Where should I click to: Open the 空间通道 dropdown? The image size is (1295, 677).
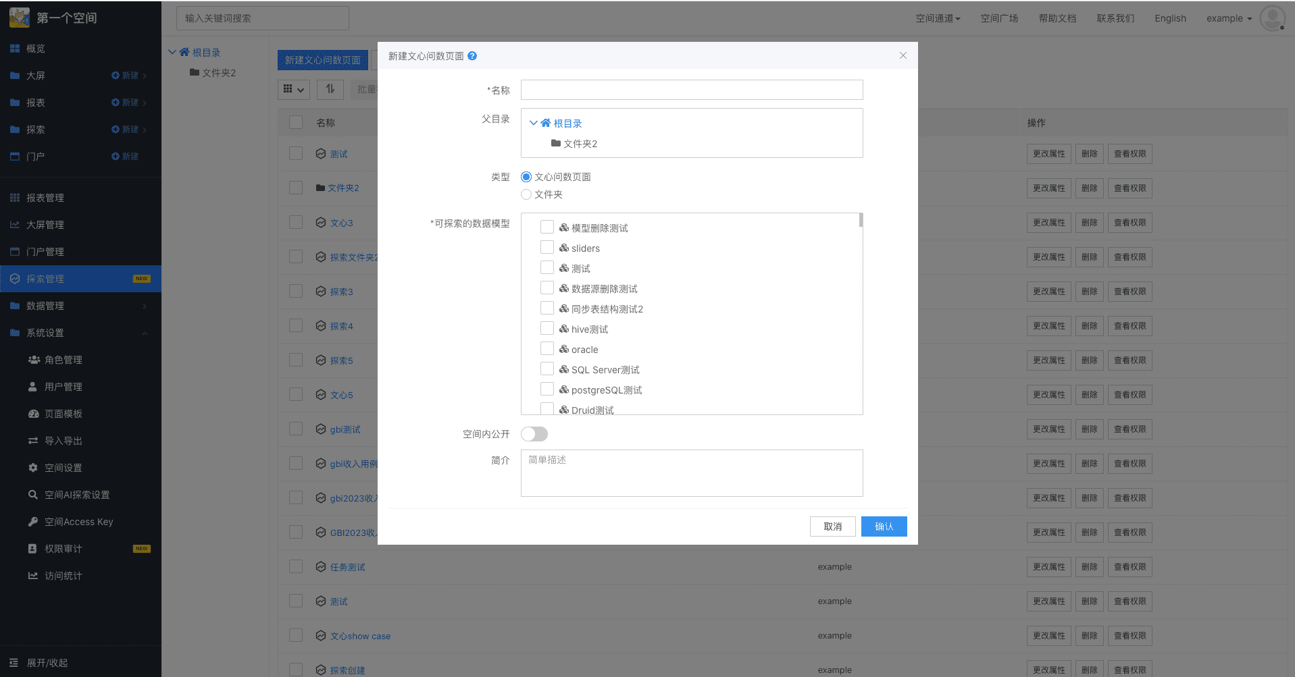point(938,18)
